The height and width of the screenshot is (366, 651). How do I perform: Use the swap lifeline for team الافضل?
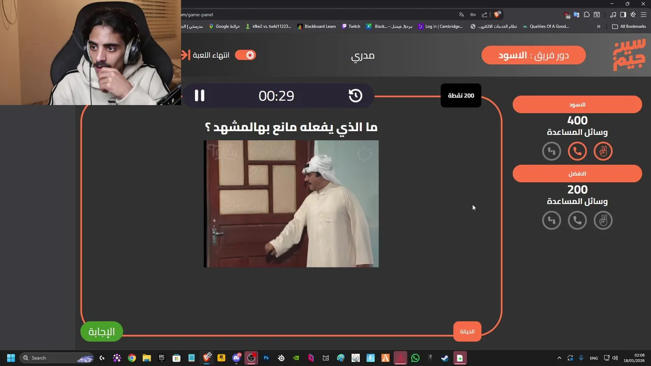[x=551, y=220]
